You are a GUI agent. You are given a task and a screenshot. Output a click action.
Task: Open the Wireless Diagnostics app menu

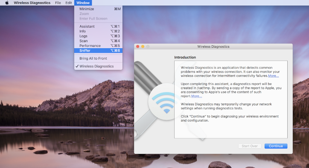[x=32, y=3]
